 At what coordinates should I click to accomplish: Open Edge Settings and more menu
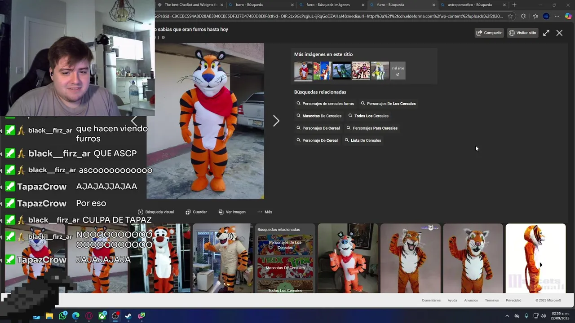(x=557, y=16)
